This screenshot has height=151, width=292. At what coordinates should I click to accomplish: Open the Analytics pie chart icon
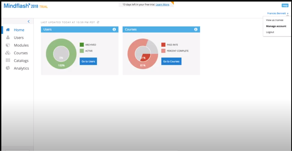coord(8,68)
